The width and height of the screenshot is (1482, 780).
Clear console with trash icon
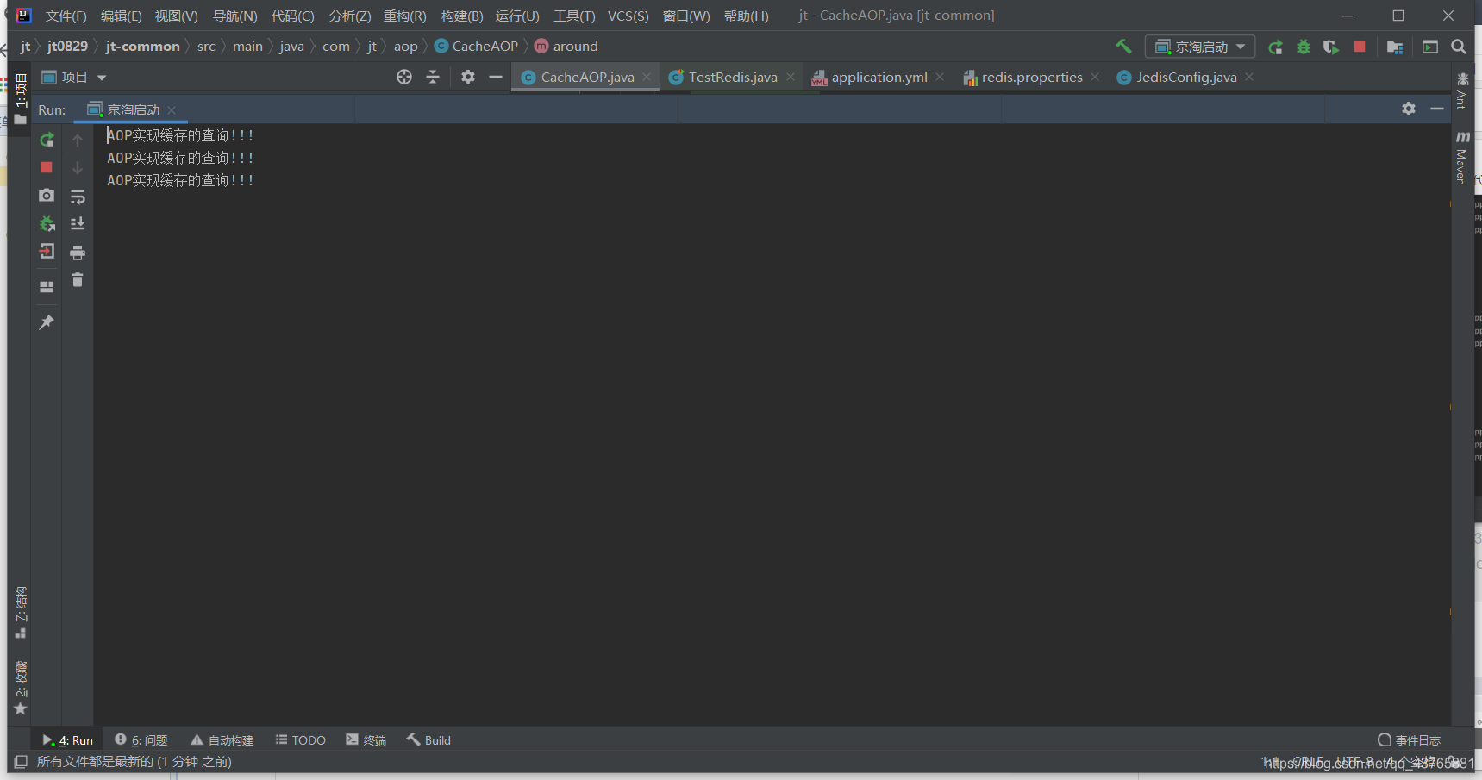coord(78,280)
